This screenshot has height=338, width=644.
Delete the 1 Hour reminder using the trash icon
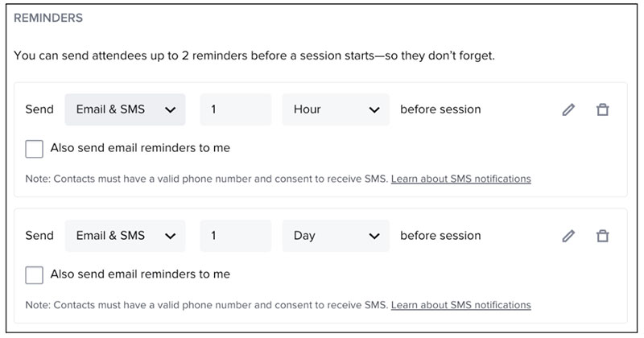click(601, 109)
